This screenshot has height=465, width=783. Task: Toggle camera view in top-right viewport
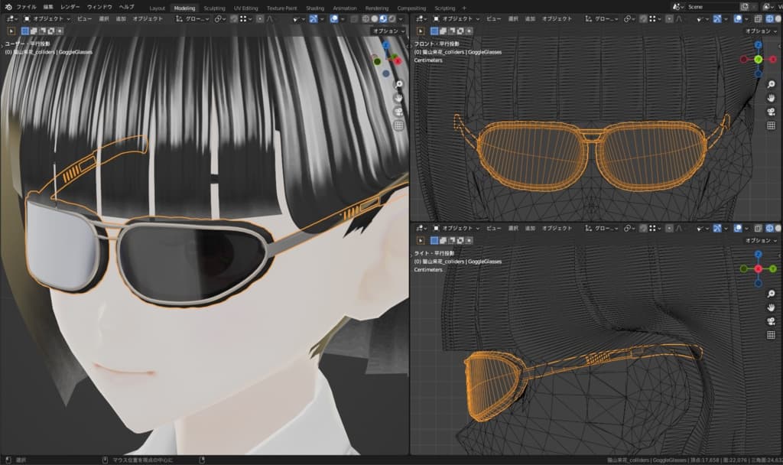tap(771, 112)
